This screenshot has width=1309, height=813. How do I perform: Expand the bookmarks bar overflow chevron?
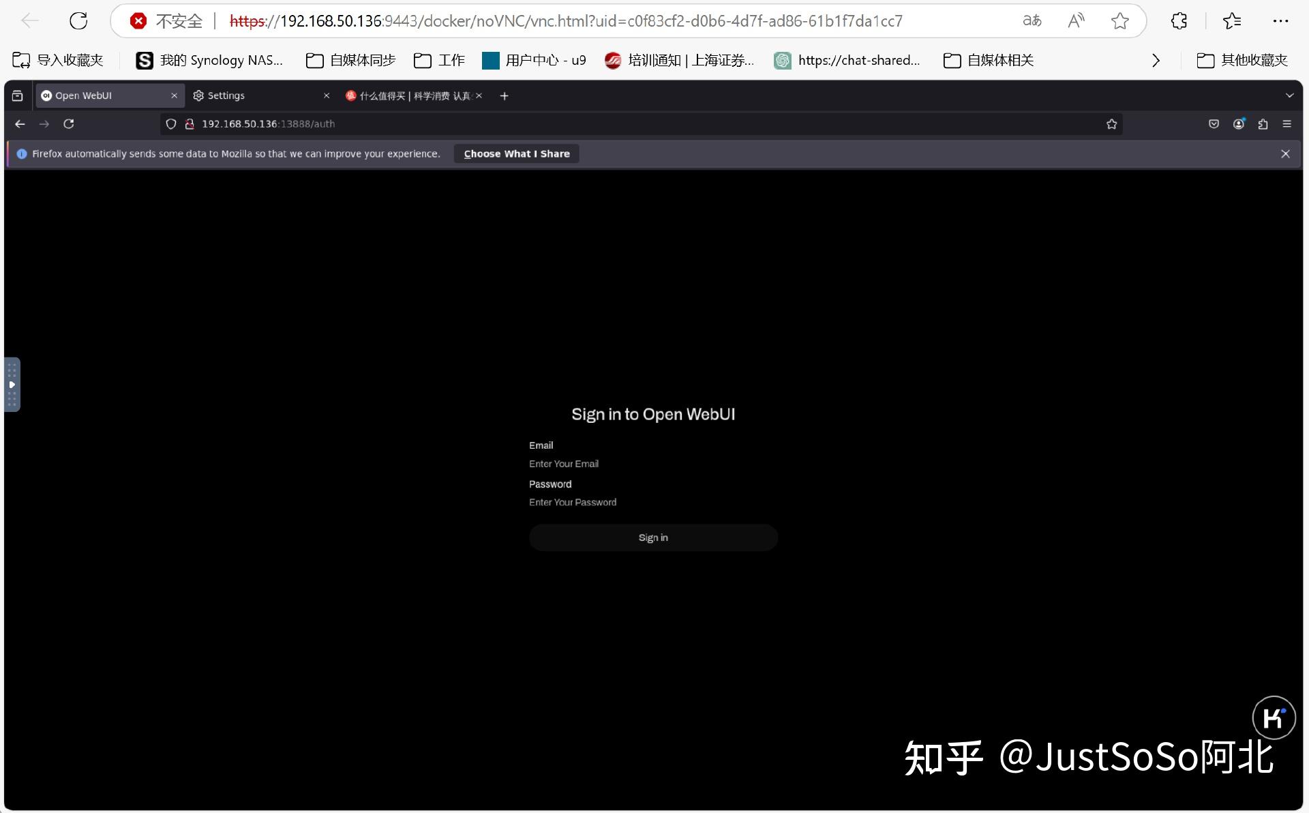(1155, 60)
